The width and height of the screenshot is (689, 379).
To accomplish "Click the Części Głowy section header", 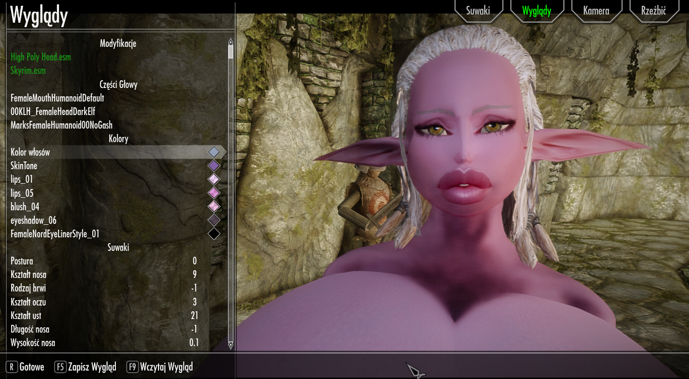I will point(118,85).
